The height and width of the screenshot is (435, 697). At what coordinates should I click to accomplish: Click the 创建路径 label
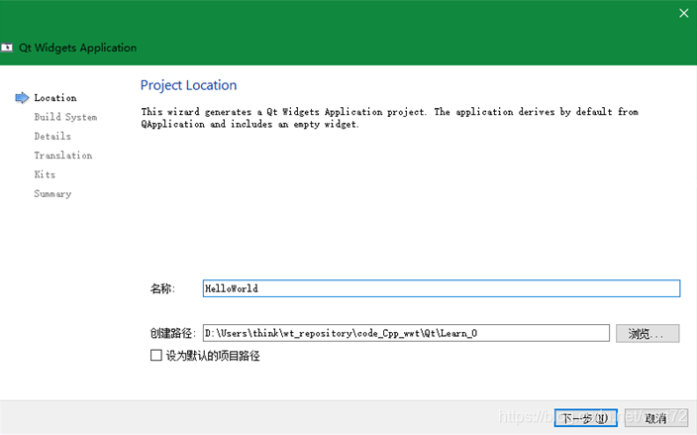(172, 333)
